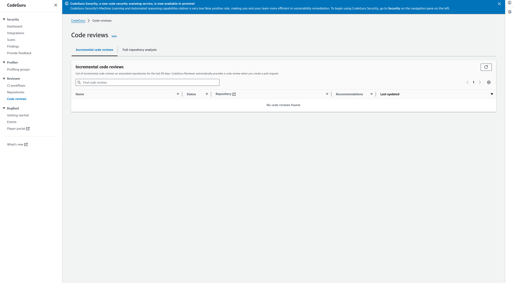Open table preferences gear icon
This screenshot has height=283, width=514.
pyautogui.click(x=489, y=82)
